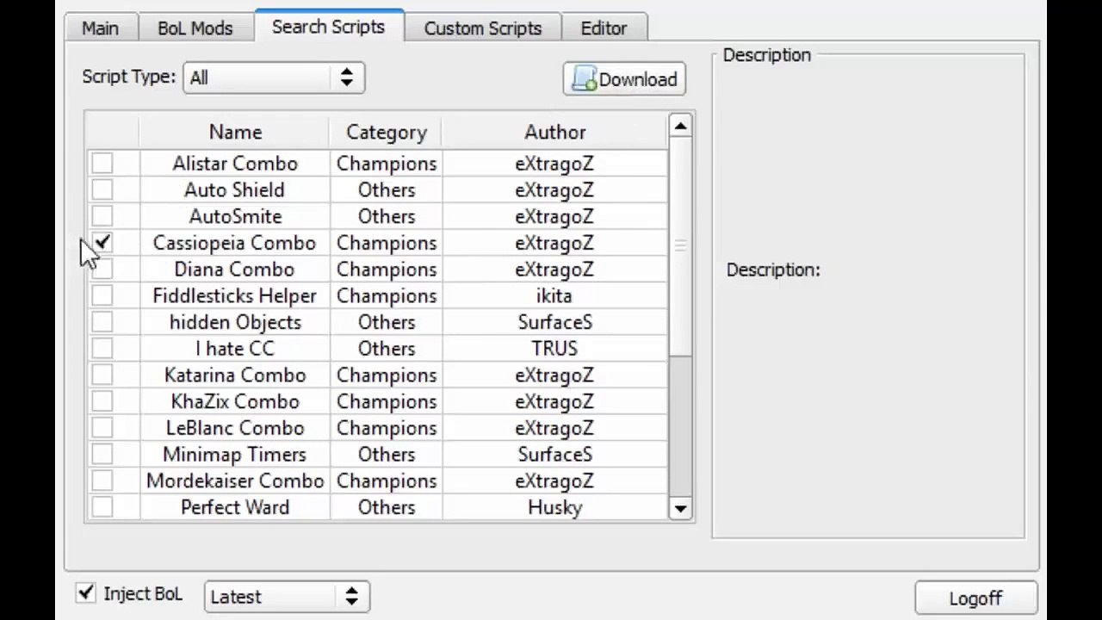Image resolution: width=1102 pixels, height=620 pixels.
Task: Select the I hate CC script name
Action: click(x=235, y=349)
